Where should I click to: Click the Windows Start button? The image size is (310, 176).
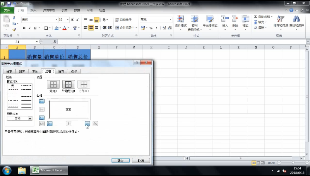click(x=7, y=170)
